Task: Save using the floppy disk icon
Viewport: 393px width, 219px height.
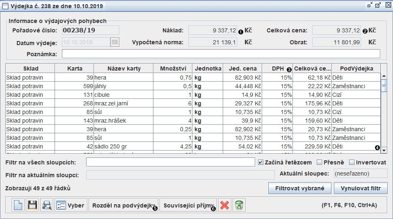Action: tap(32, 205)
